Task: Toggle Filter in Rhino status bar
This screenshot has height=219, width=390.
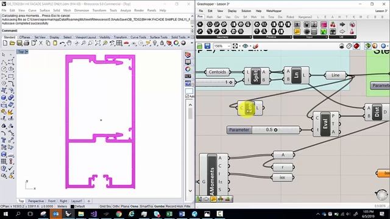Action: (187, 206)
